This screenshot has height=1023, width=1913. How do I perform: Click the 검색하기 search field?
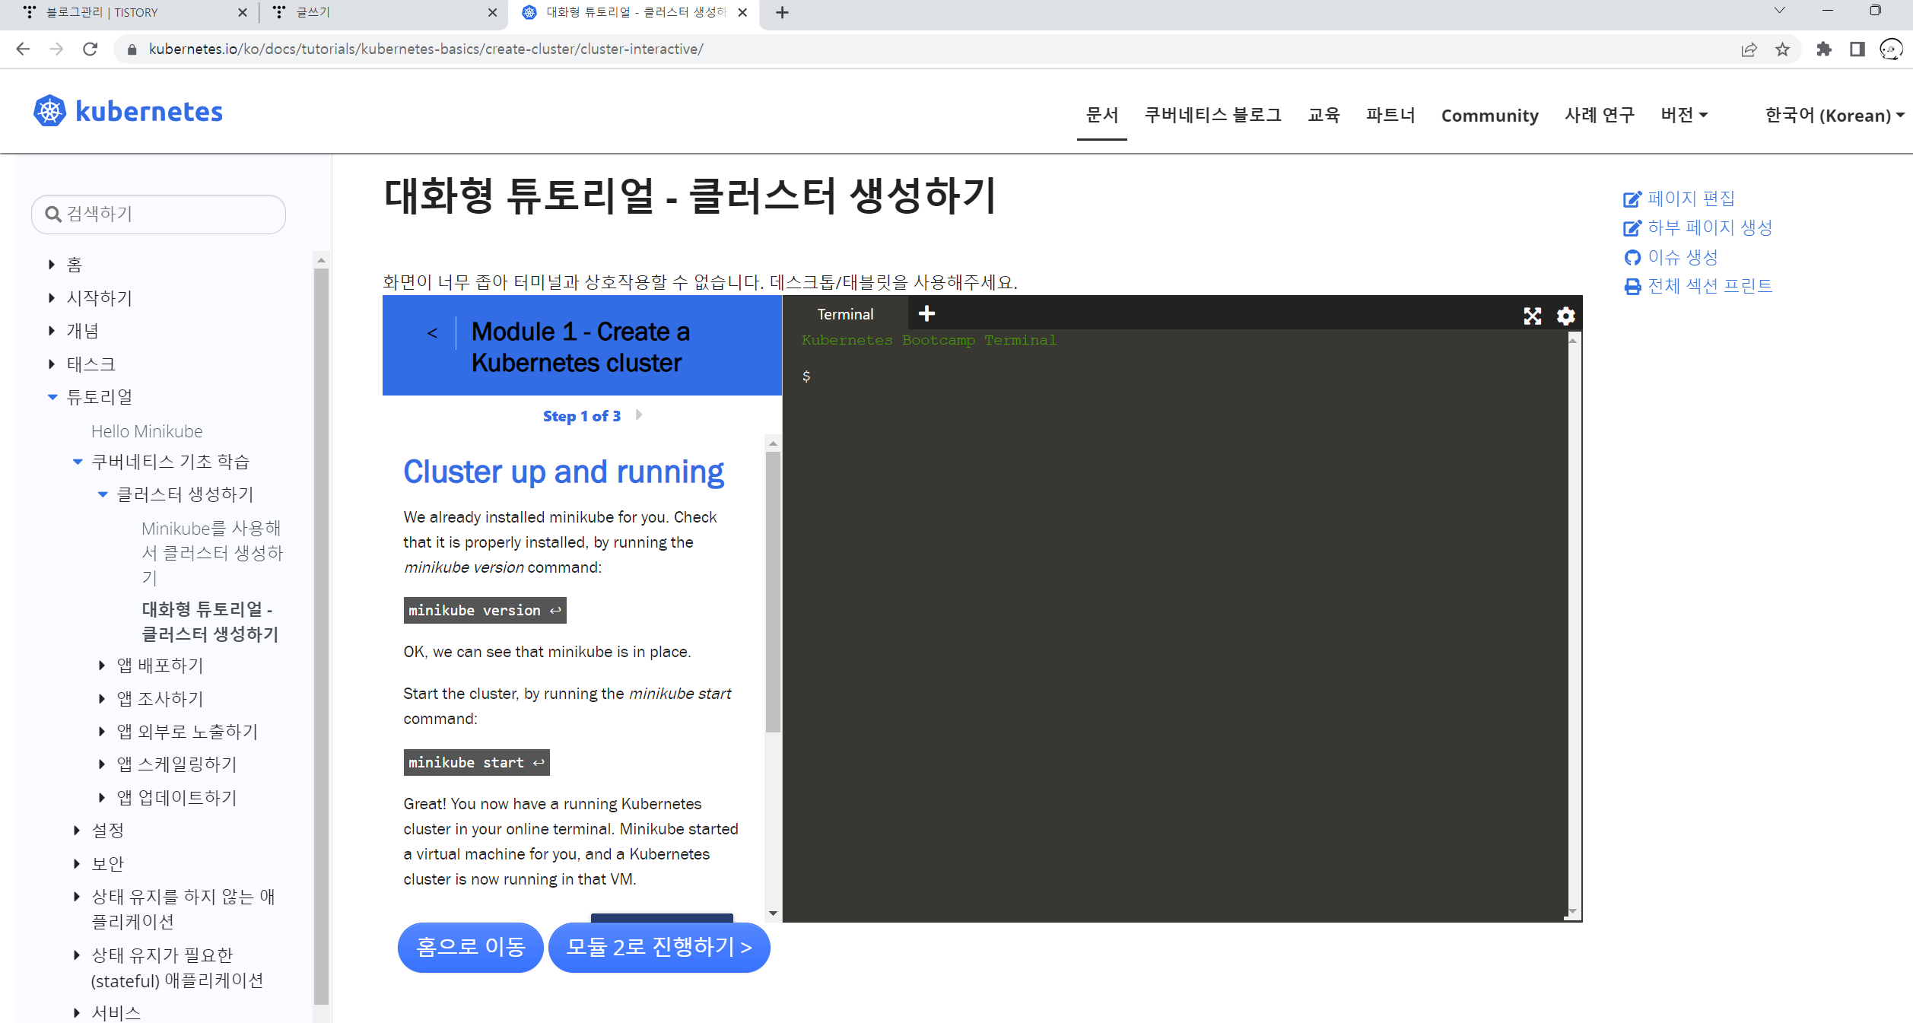click(x=158, y=214)
